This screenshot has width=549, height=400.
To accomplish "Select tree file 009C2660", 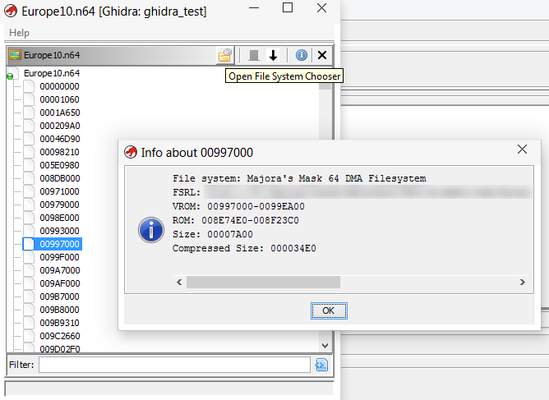I will coord(59,336).
